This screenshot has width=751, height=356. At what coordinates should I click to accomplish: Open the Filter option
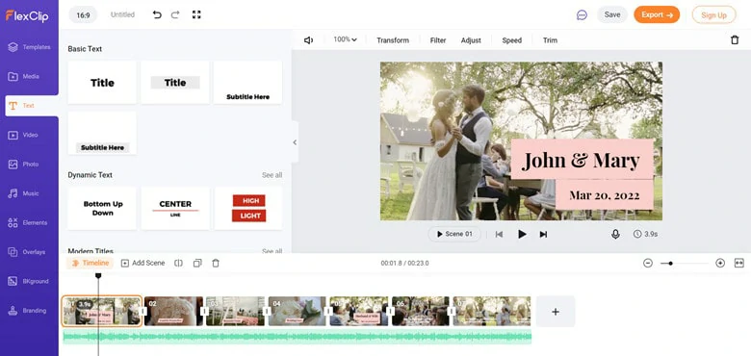coord(438,40)
